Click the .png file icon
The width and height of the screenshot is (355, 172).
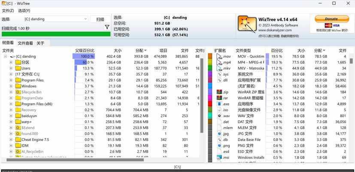click(219, 145)
